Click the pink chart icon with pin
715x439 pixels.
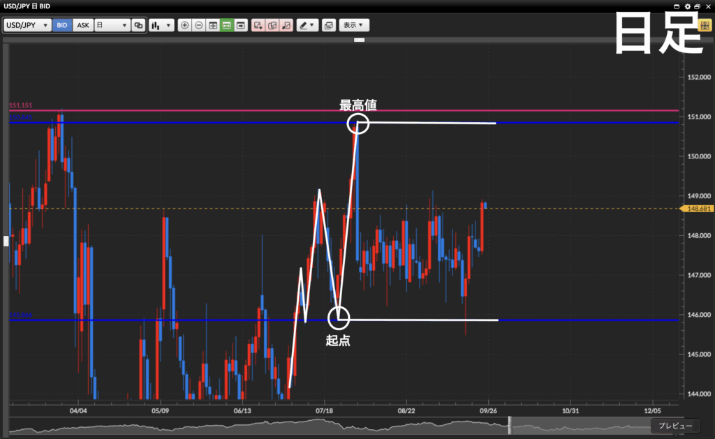286,25
